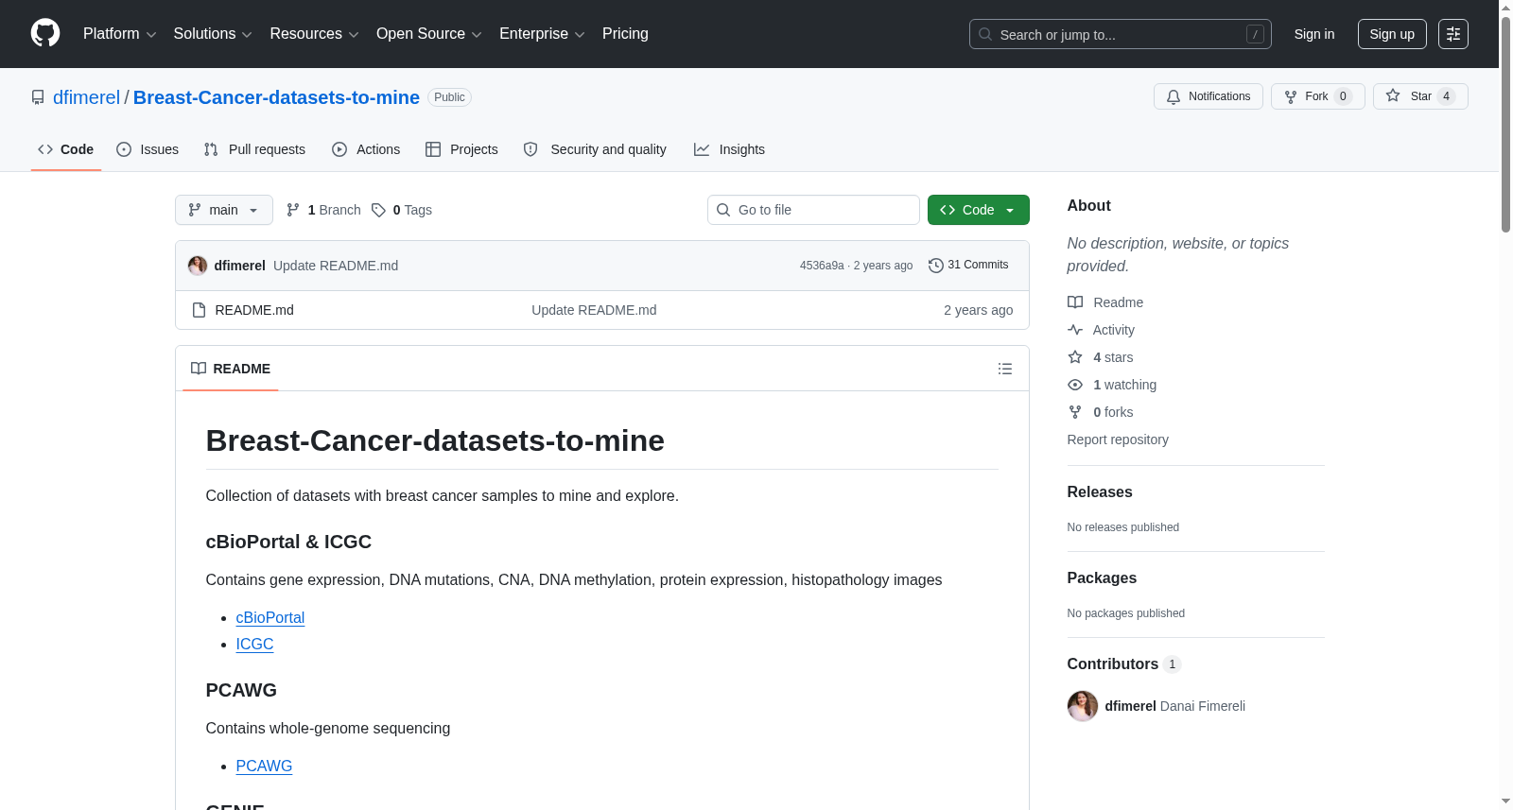Expand the green Code dropdown

coord(978,210)
